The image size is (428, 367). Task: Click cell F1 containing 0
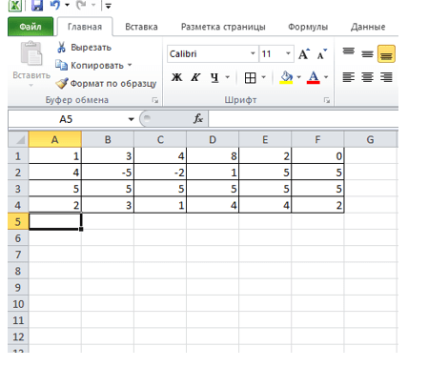(317, 156)
